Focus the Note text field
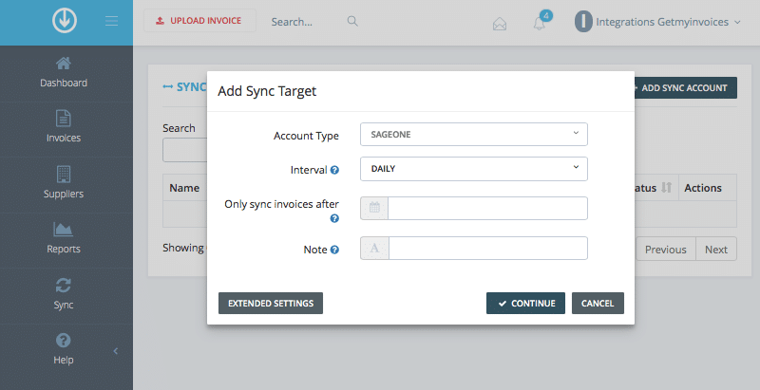Viewport: 760px width, 390px height. (488, 249)
